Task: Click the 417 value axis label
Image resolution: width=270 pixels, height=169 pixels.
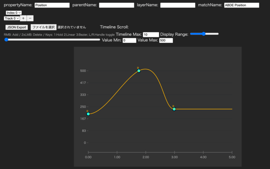Action: coord(83,83)
